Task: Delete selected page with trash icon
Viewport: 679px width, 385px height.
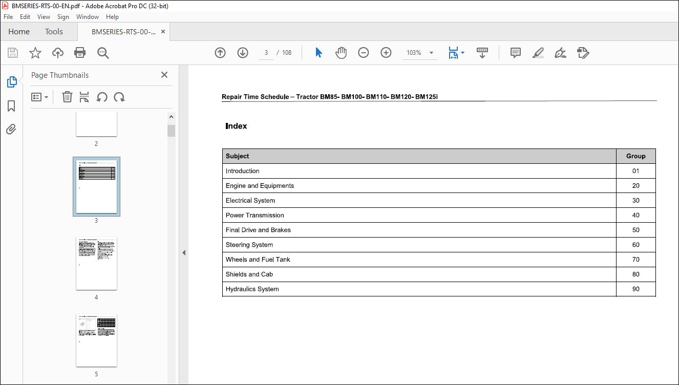Action: [67, 97]
